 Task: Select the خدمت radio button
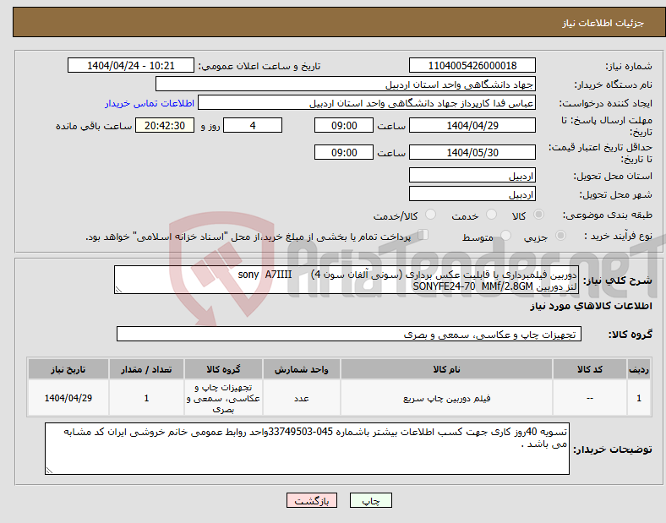click(491, 215)
